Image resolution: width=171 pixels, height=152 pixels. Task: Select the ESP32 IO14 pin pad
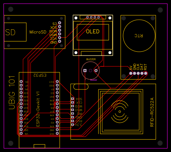coord(21,118)
